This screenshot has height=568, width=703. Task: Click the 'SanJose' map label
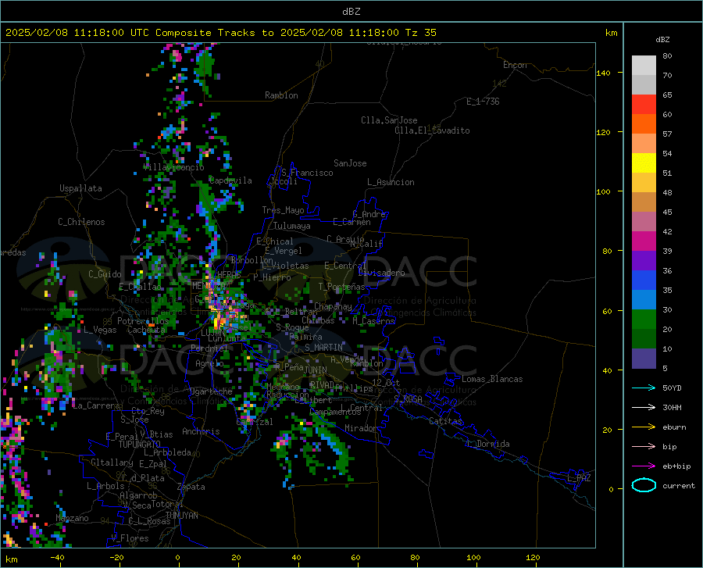coord(350,163)
